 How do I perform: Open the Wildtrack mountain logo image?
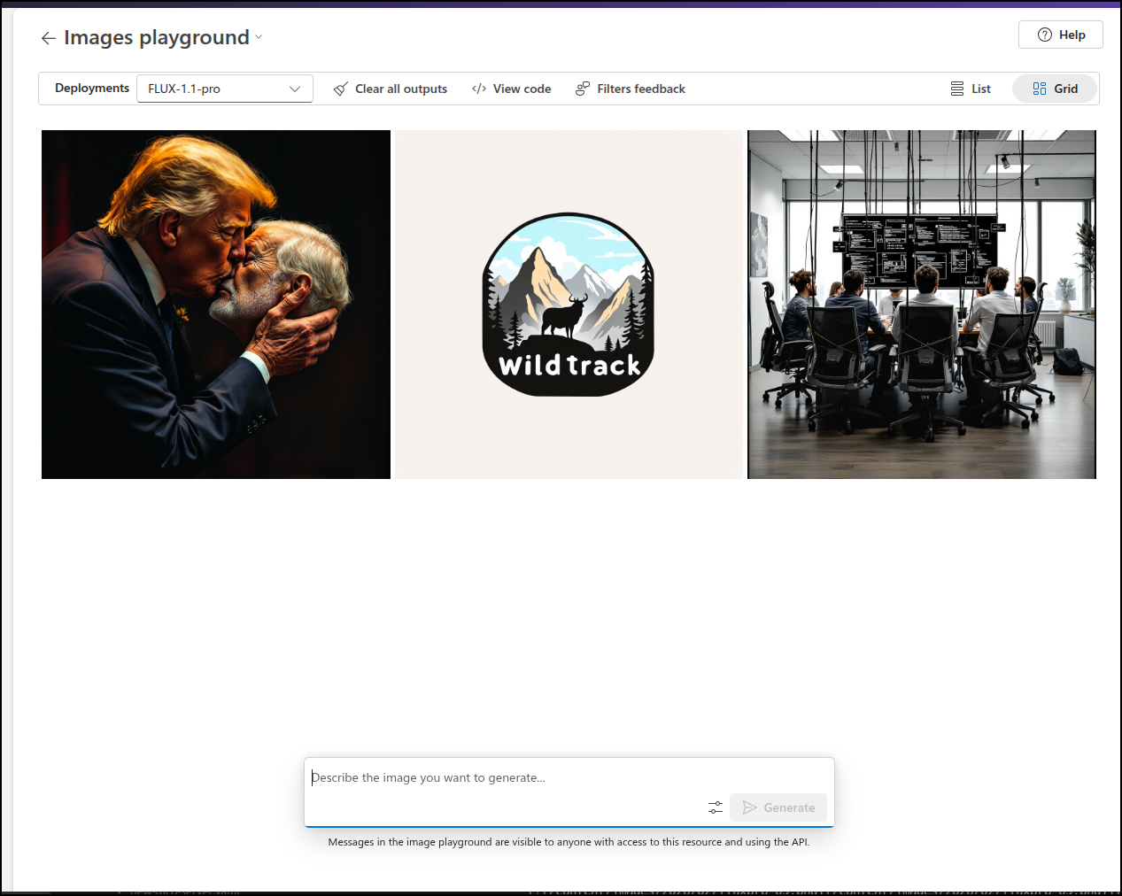[x=569, y=305]
